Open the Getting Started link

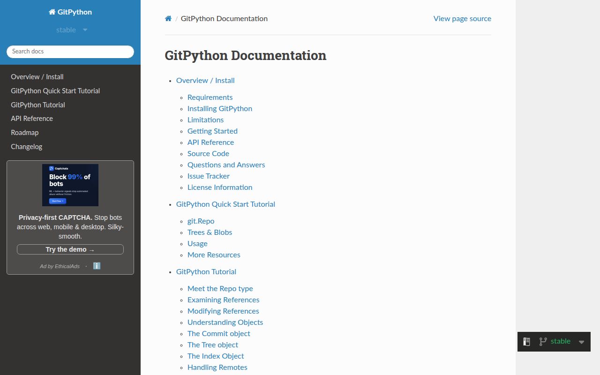(212, 131)
